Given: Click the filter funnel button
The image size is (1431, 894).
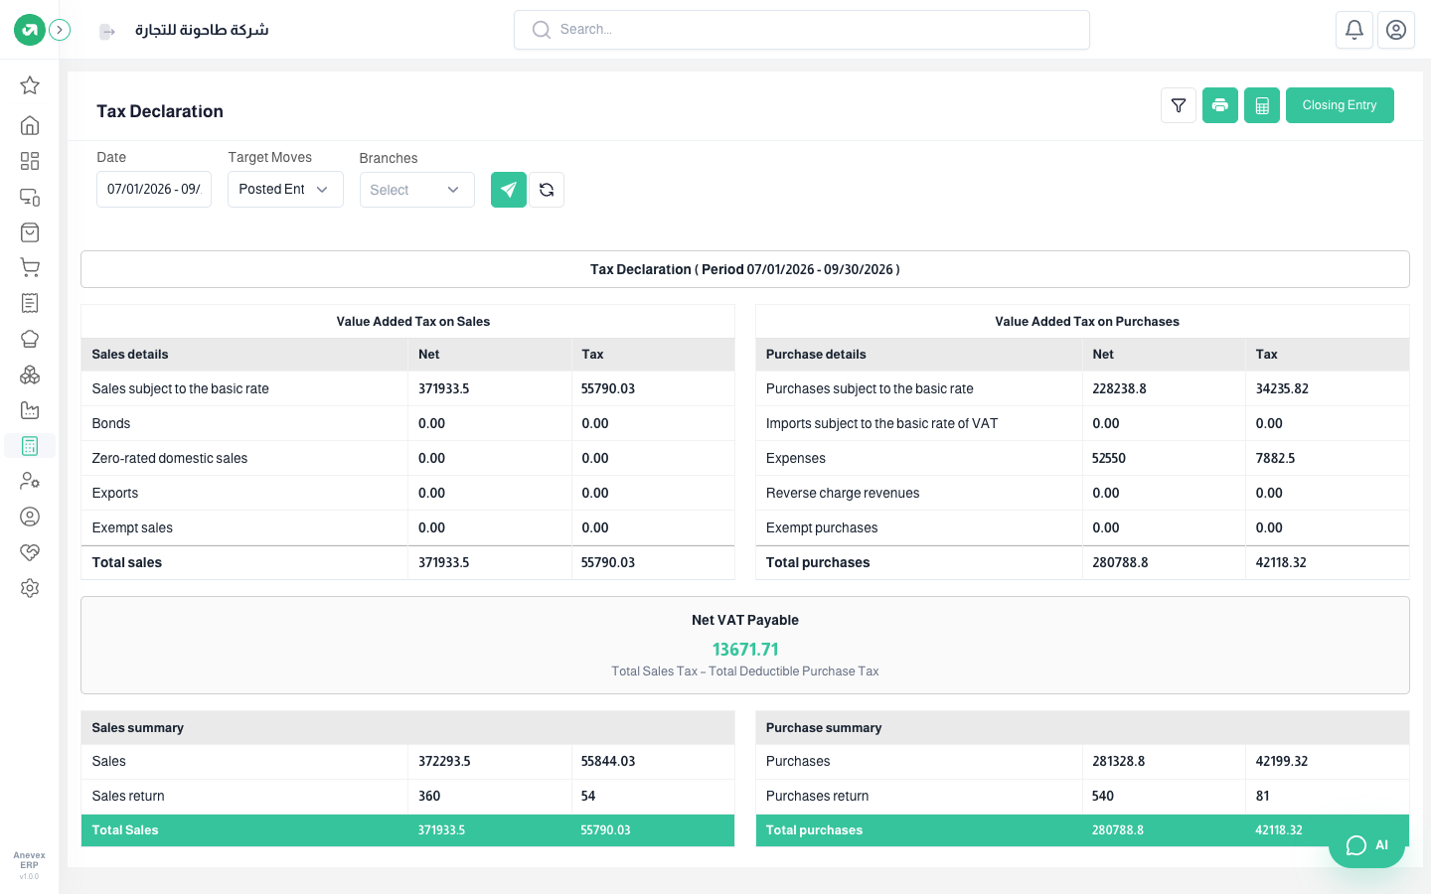Looking at the screenshot, I should pos(1179,105).
